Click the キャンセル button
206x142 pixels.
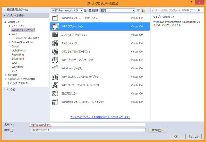[194, 137]
